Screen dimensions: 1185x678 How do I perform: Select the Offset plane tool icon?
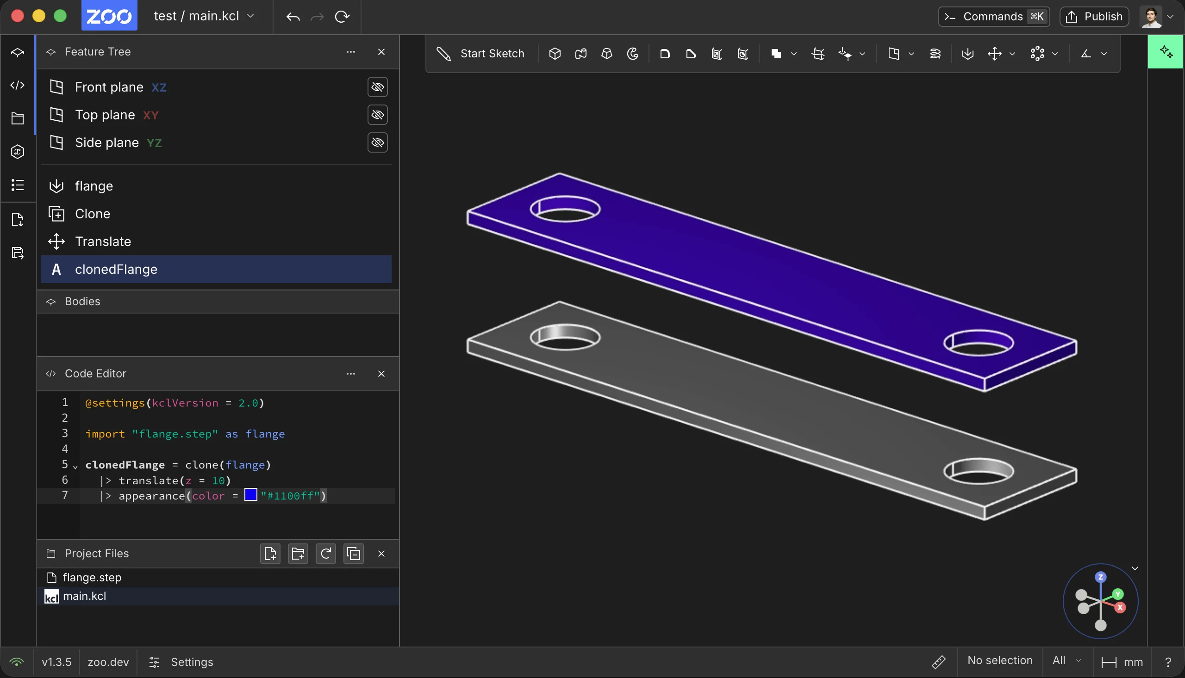point(894,54)
